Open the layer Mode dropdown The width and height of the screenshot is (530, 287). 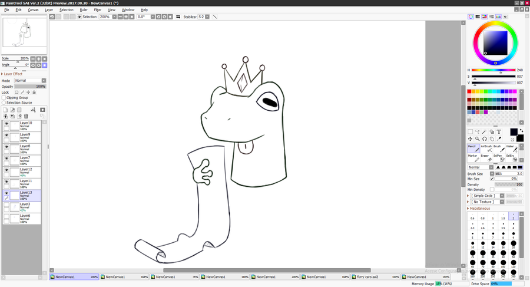pos(30,81)
